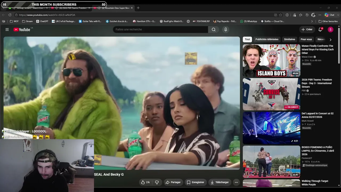Open Guitar Tabs bookmark

(90, 21)
